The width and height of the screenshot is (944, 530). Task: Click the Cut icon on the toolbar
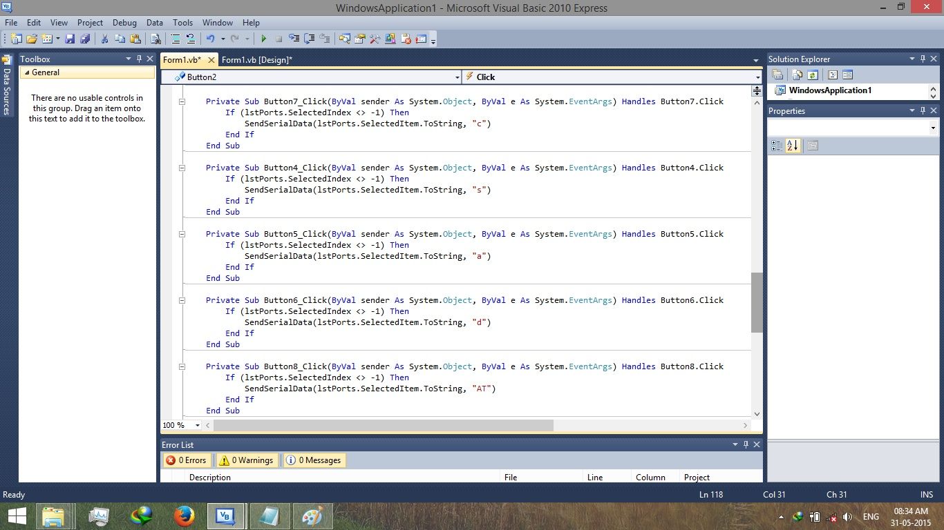[105, 39]
